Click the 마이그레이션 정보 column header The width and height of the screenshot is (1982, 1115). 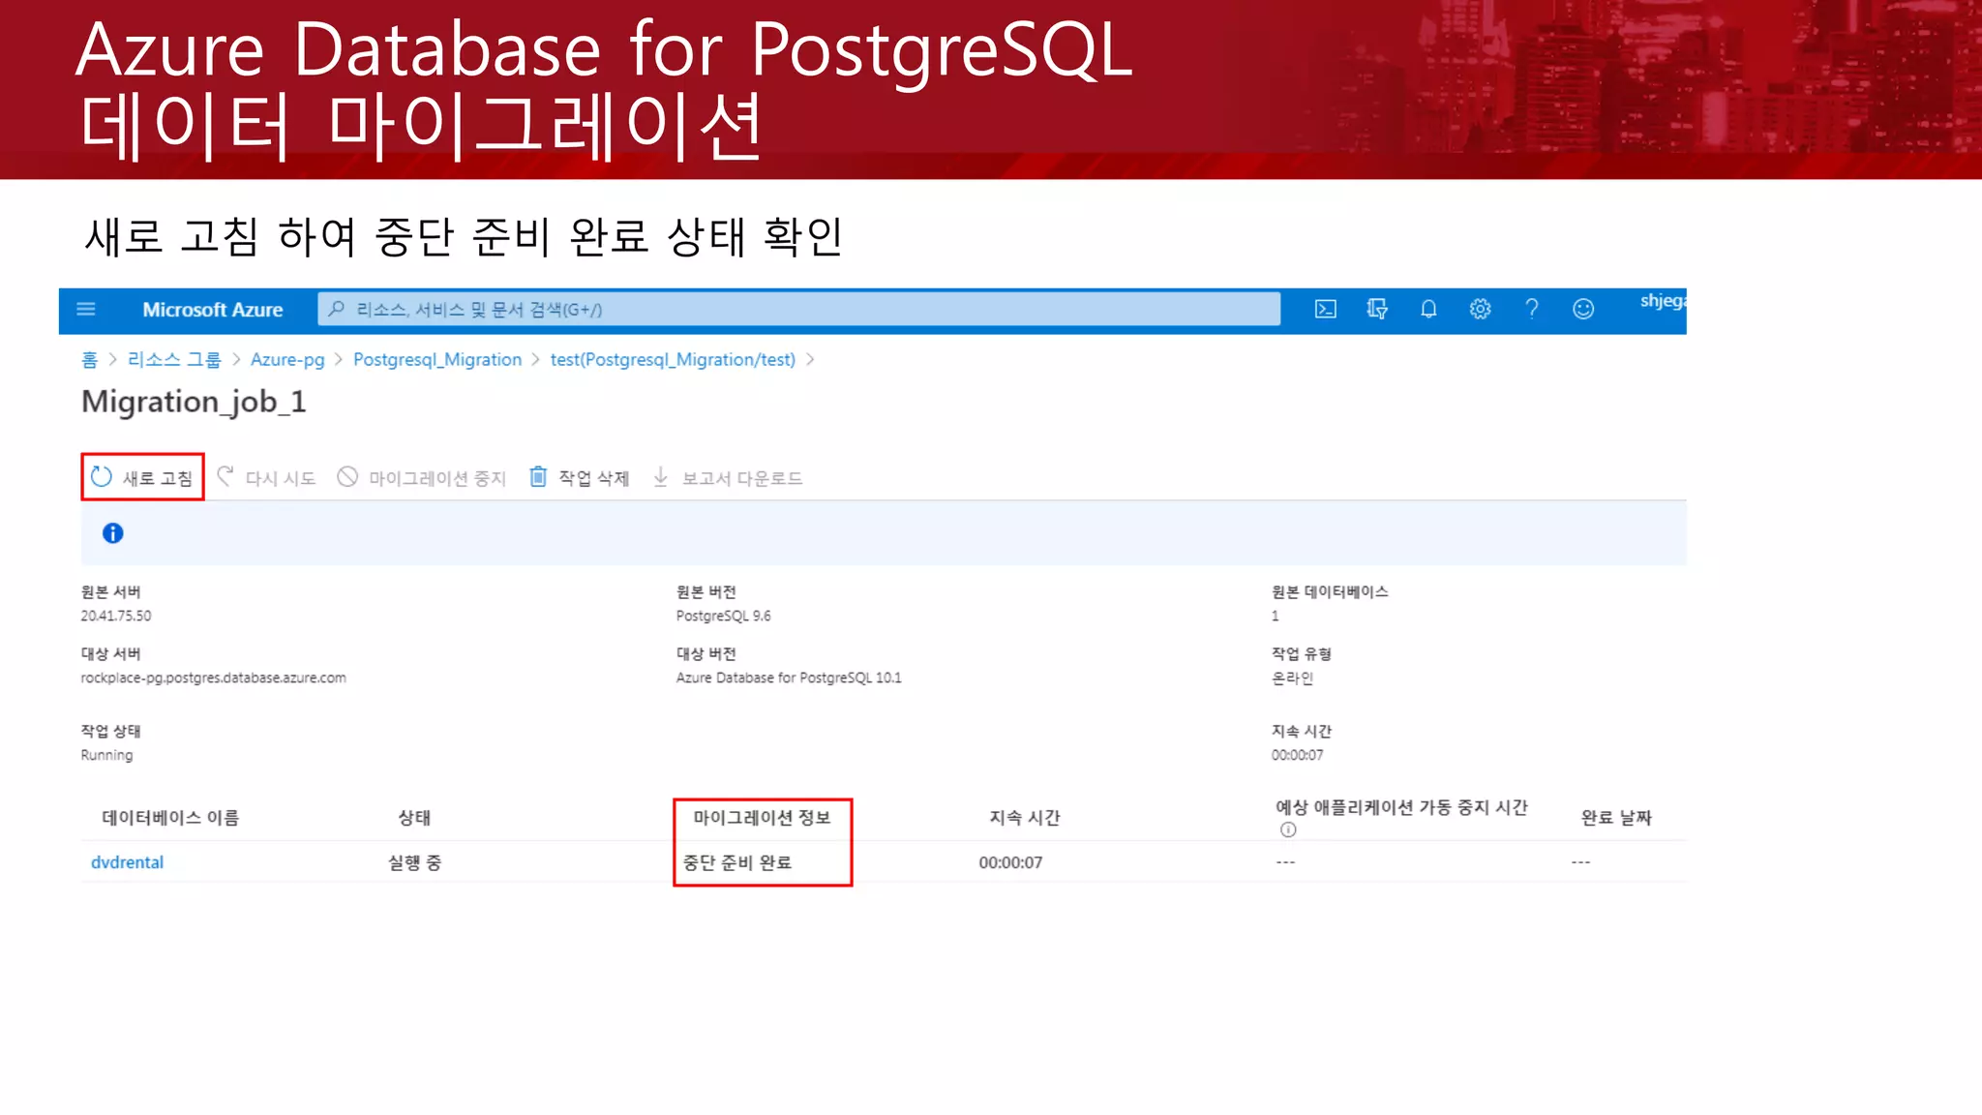click(x=762, y=818)
